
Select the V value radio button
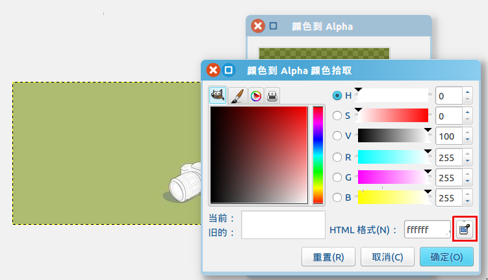pos(337,136)
